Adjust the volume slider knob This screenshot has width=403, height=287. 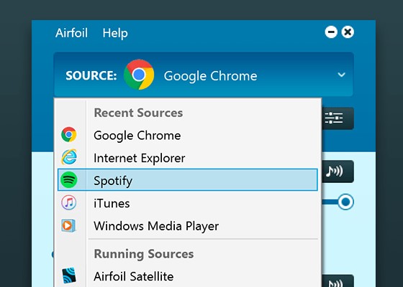pos(345,202)
